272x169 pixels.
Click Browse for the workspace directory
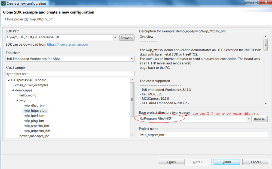click(x=260, y=119)
